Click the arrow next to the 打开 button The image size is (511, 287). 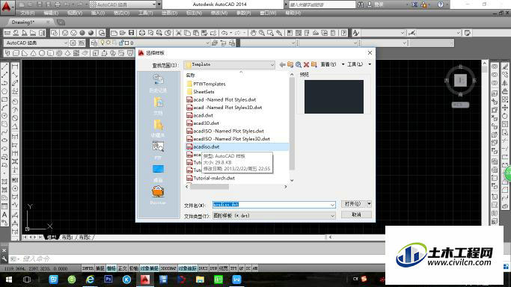click(x=370, y=204)
